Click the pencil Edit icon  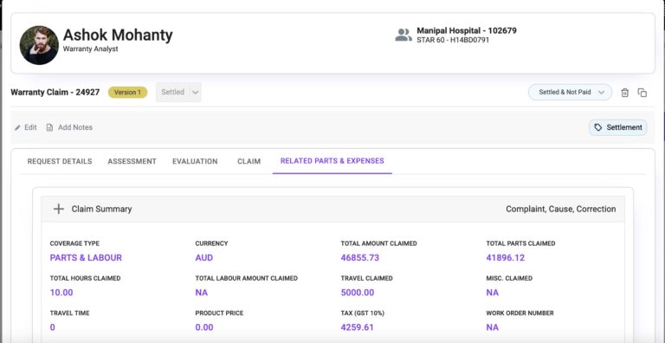[x=17, y=127]
